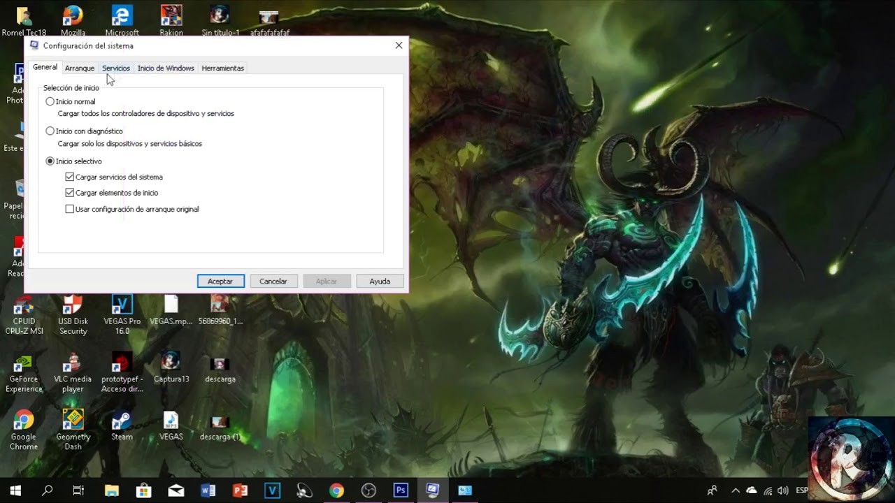Select the VLC media player desktop icon
This screenshot has width=895, height=503.
(73, 373)
